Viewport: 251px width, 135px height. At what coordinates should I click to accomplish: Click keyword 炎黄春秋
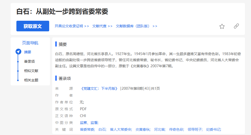click(x=142, y=129)
